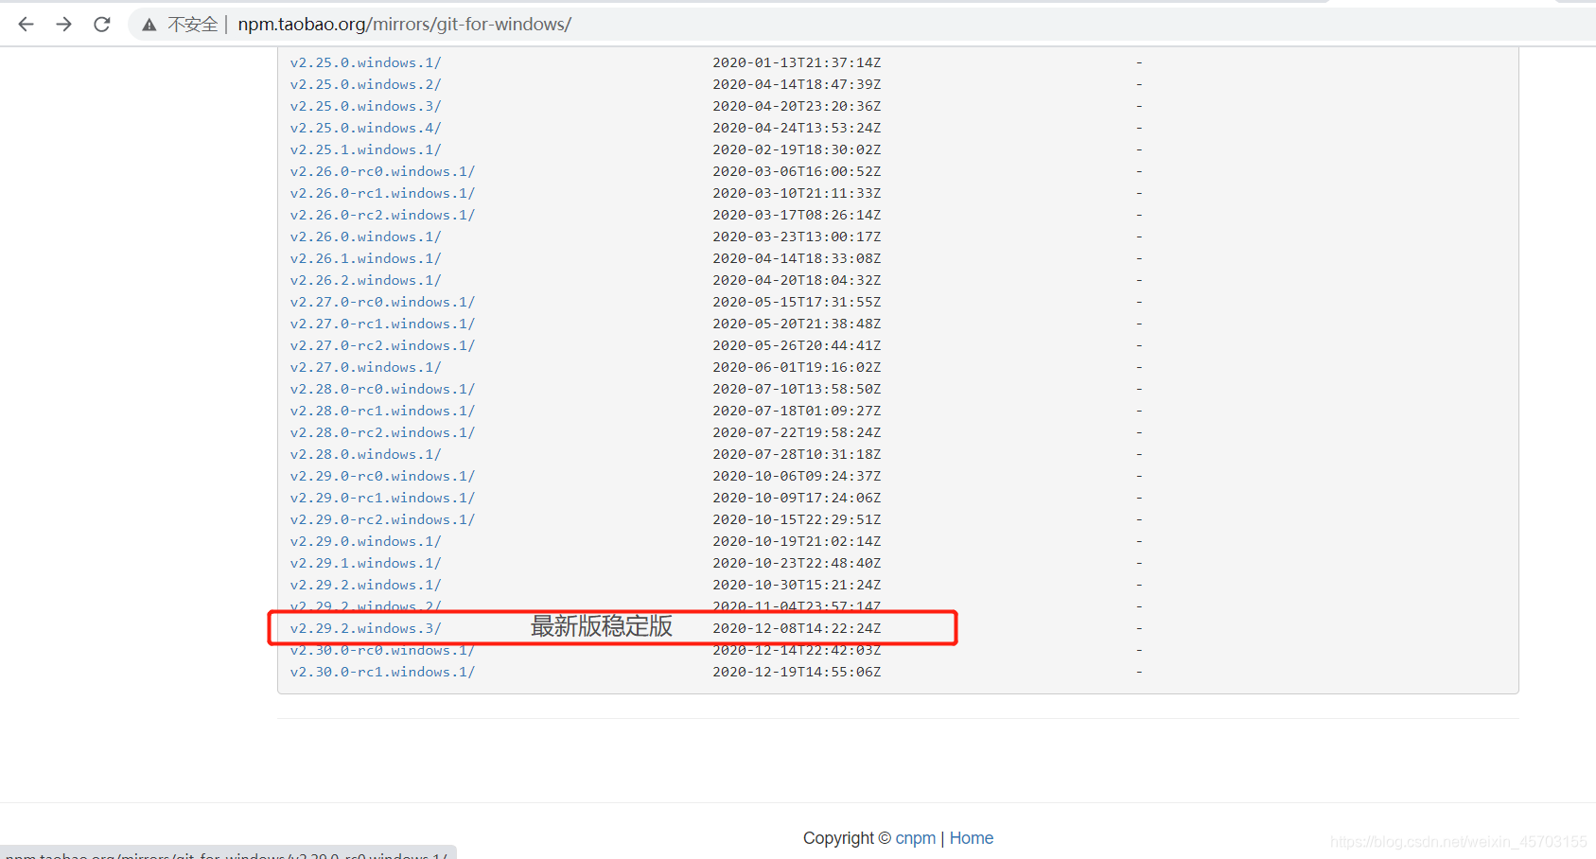Open v2.29.2.windows.1/ folder
This screenshot has width=1596, height=859.
click(x=365, y=585)
